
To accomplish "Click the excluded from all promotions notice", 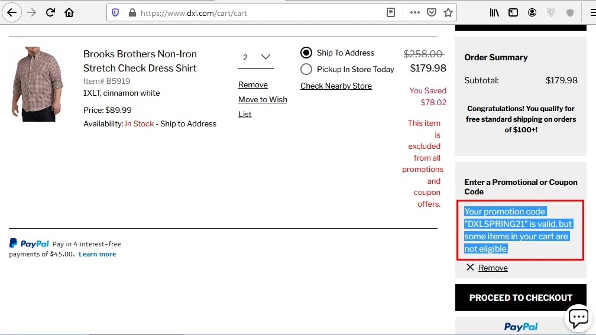I will 423,163.
